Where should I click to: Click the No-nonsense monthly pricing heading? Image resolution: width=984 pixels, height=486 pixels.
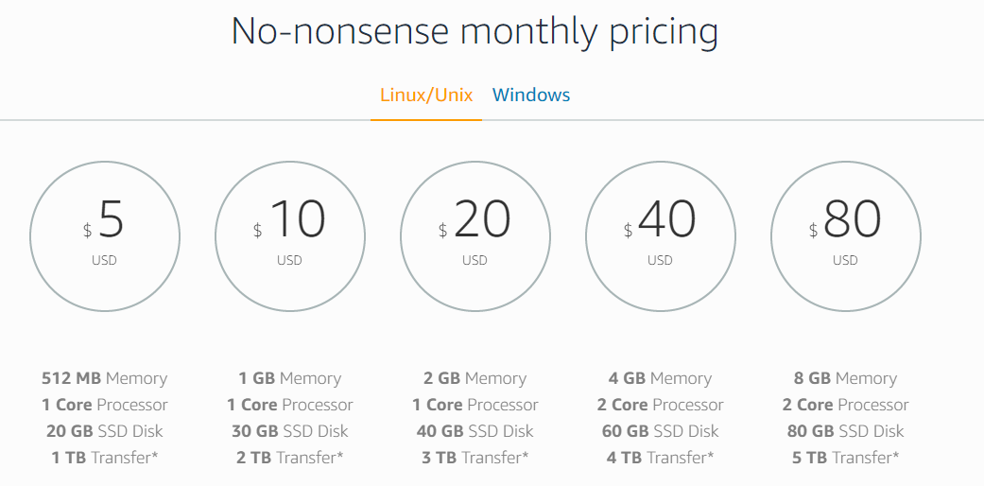[475, 32]
